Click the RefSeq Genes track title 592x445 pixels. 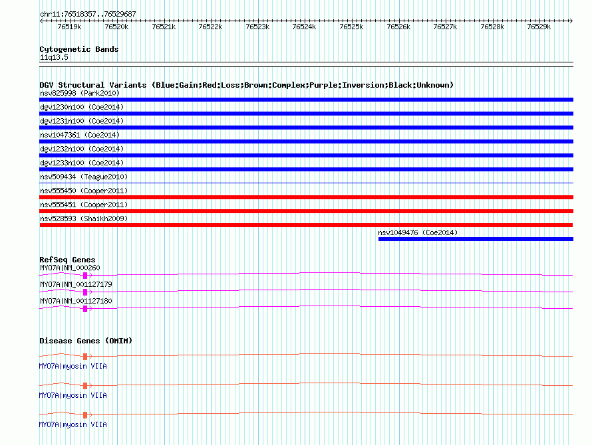click(67, 260)
